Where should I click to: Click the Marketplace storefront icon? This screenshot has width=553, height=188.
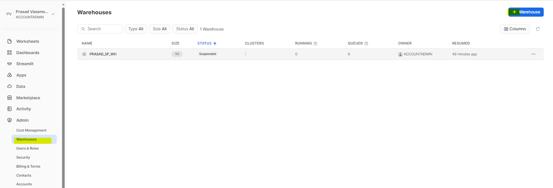pos(10,98)
